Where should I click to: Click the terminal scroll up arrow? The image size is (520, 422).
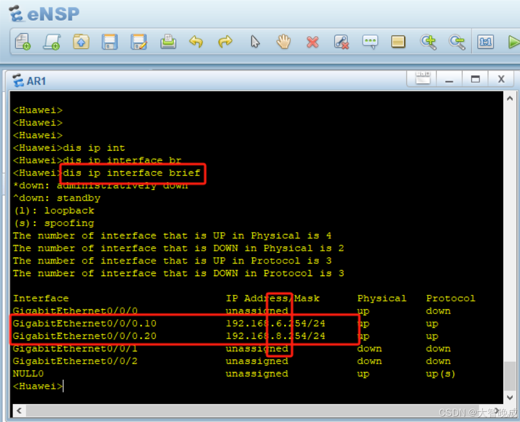(510, 98)
